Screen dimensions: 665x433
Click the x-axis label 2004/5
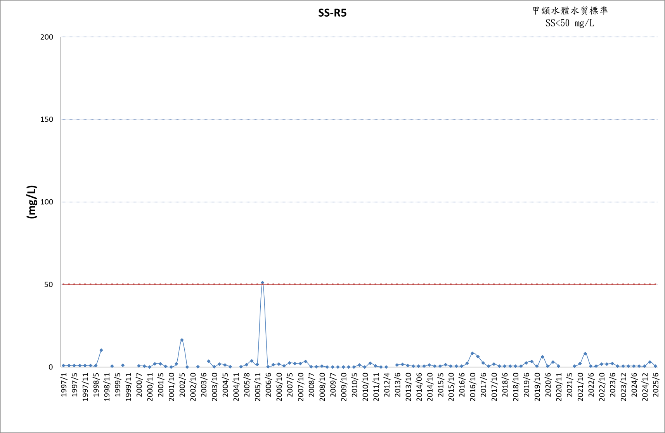(225, 385)
